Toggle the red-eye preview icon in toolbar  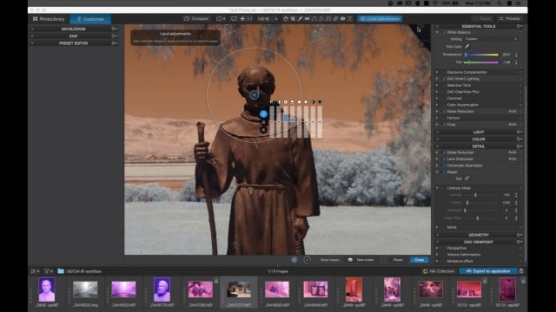click(342, 19)
